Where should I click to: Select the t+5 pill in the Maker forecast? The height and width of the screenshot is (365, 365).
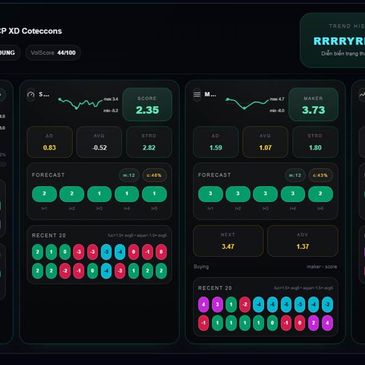pyautogui.click(x=321, y=193)
